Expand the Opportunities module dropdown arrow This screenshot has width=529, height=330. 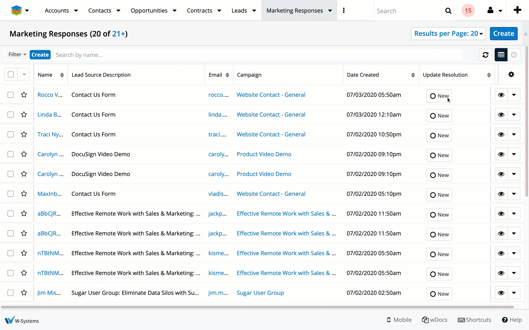click(x=174, y=11)
